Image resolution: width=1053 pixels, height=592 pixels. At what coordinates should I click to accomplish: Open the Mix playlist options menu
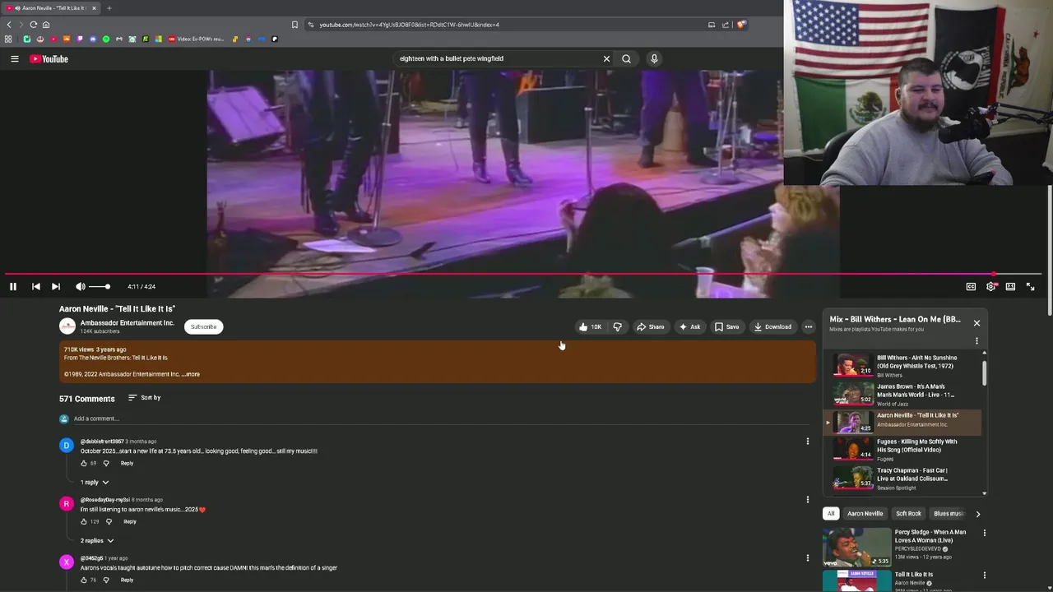tap(976, 340)
